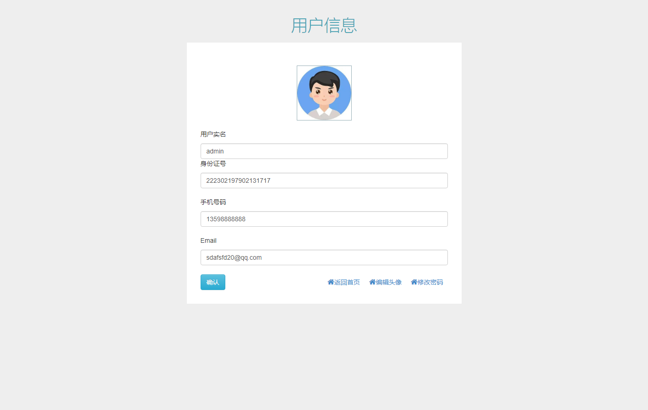
Task: Click the home icon beside 修改密码
Action: (x=414, y=282)
